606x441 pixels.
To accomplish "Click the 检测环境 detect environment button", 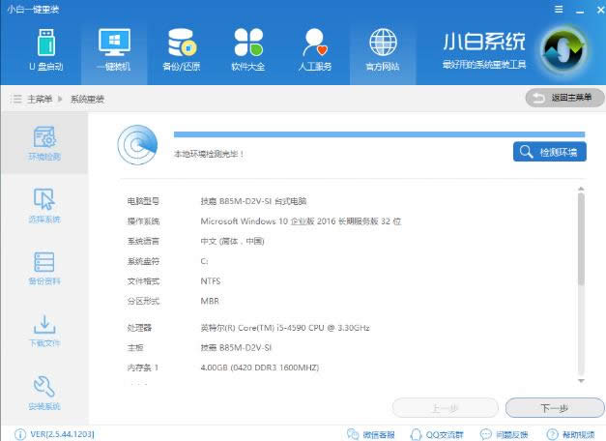I will pyautogui.click(x=549, y=152).
